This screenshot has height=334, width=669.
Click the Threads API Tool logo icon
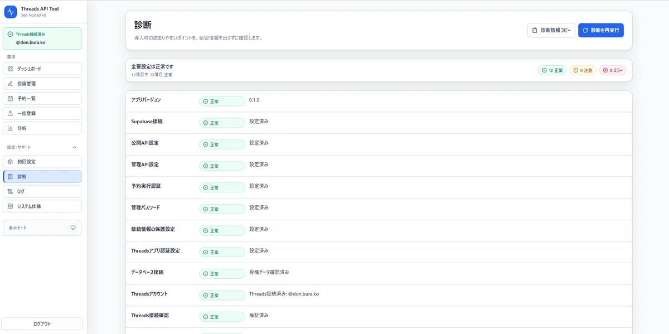[11, 12]
